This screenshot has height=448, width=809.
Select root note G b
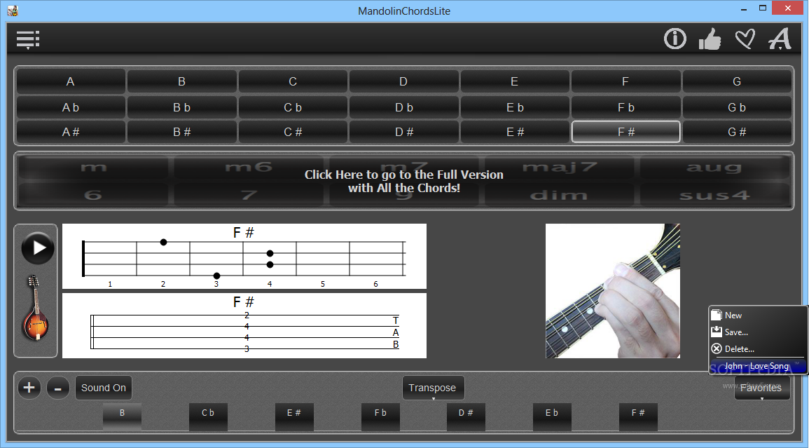pos(737,107)
